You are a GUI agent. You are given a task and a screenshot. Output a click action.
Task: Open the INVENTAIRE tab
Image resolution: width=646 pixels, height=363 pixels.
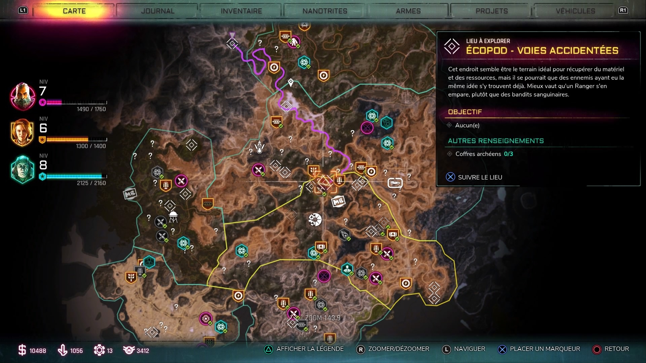241,11
